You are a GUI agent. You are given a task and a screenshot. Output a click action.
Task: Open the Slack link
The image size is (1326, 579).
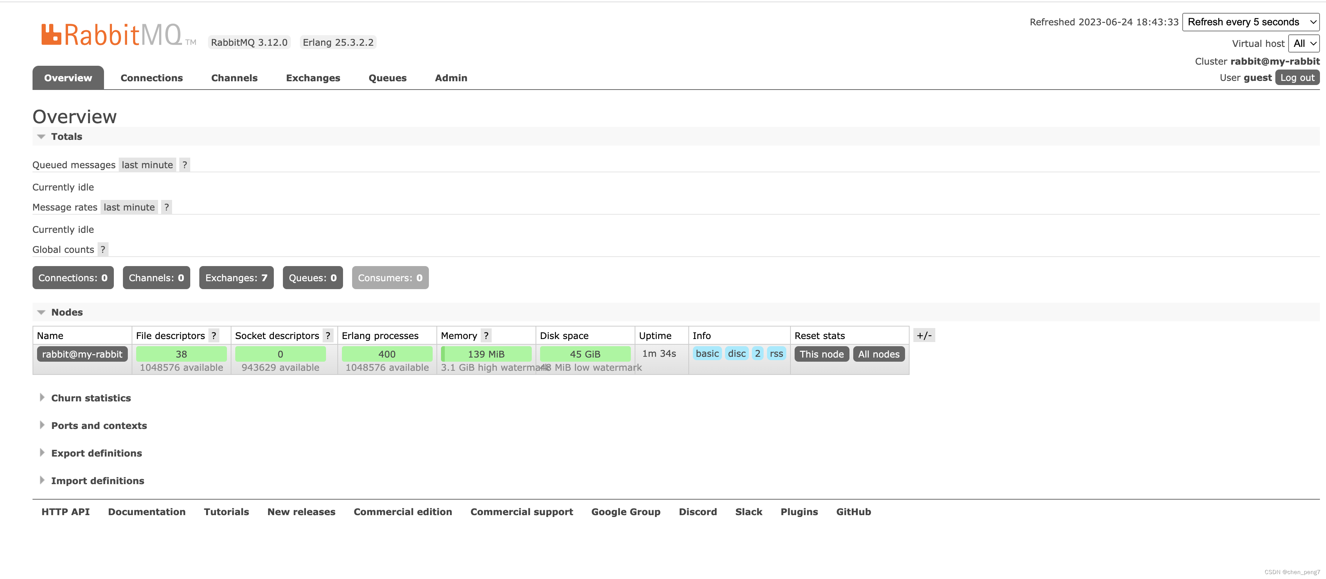click(x=748, y=512)
